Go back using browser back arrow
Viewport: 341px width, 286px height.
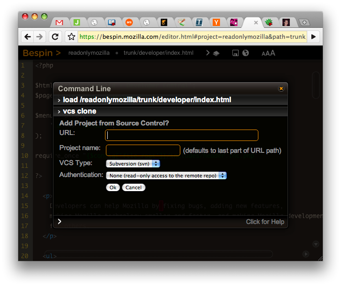[x=28, y=37]
